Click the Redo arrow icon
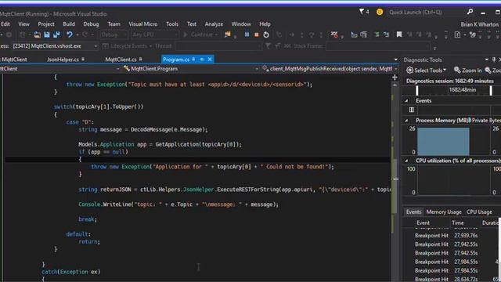The width and height of the screenshot is (501, 282). (85, 34)
